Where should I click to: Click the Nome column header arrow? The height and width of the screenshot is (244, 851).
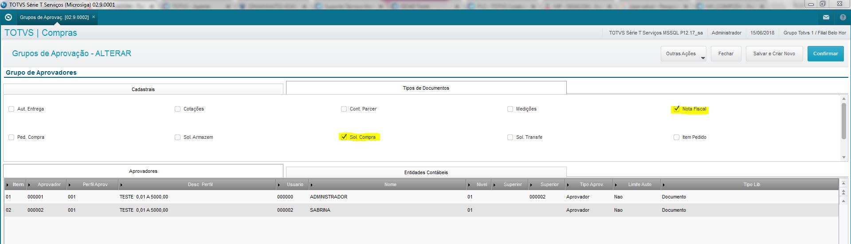tap(312, 185)
